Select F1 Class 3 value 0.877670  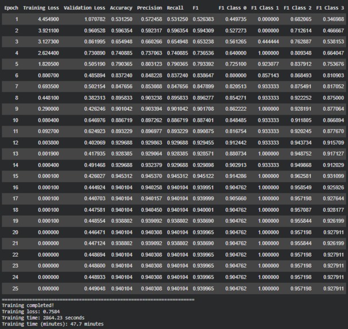tap(333, 131)
